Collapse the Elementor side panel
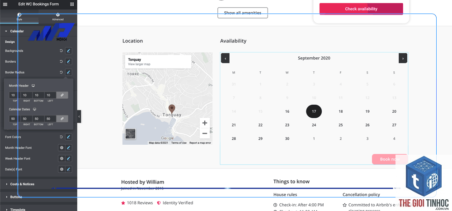452x211 pixels. (79, 116)
